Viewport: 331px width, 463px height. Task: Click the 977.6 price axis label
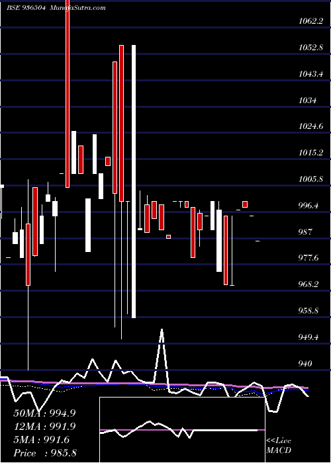click(308, 258)
